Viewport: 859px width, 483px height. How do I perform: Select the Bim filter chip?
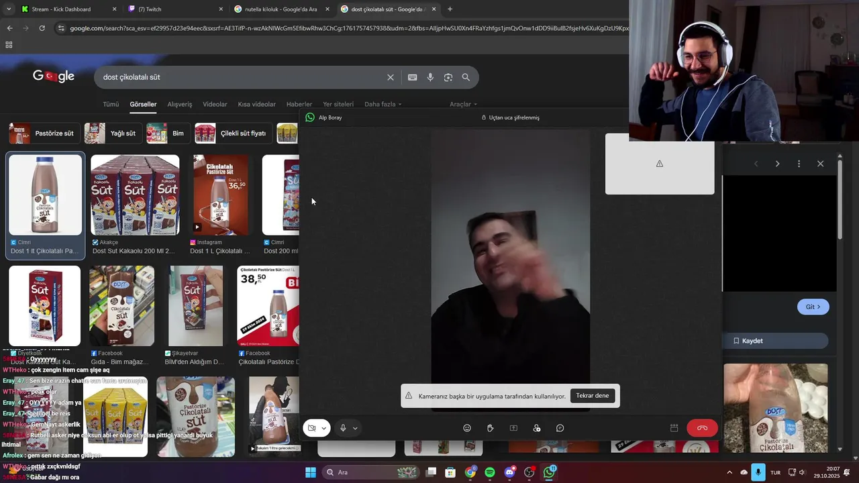(168, 133)
